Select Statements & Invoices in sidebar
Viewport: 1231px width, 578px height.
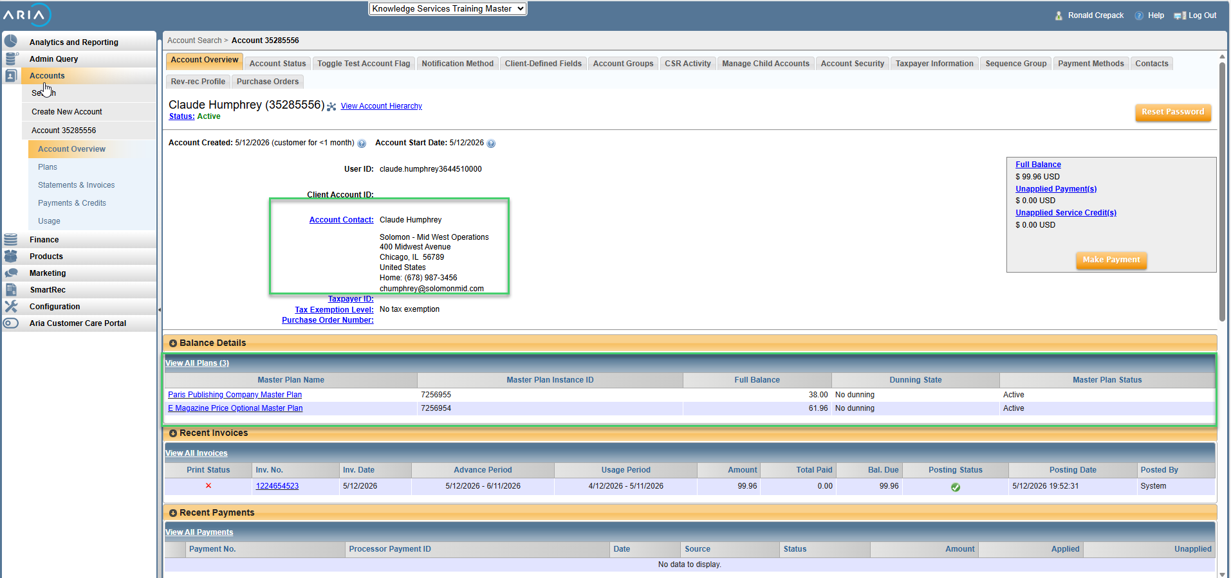[x=76, y=185]
